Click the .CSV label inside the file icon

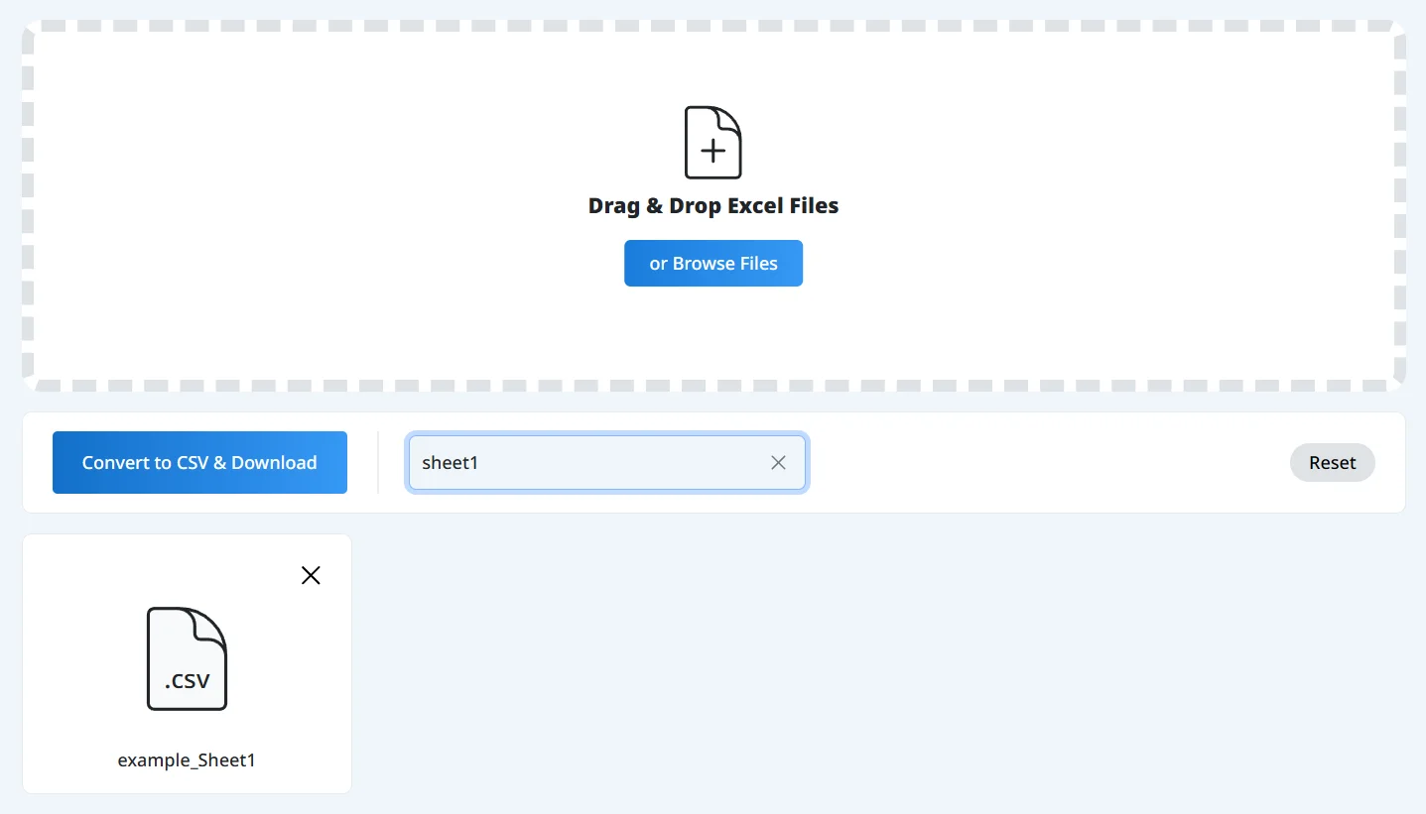187,681
